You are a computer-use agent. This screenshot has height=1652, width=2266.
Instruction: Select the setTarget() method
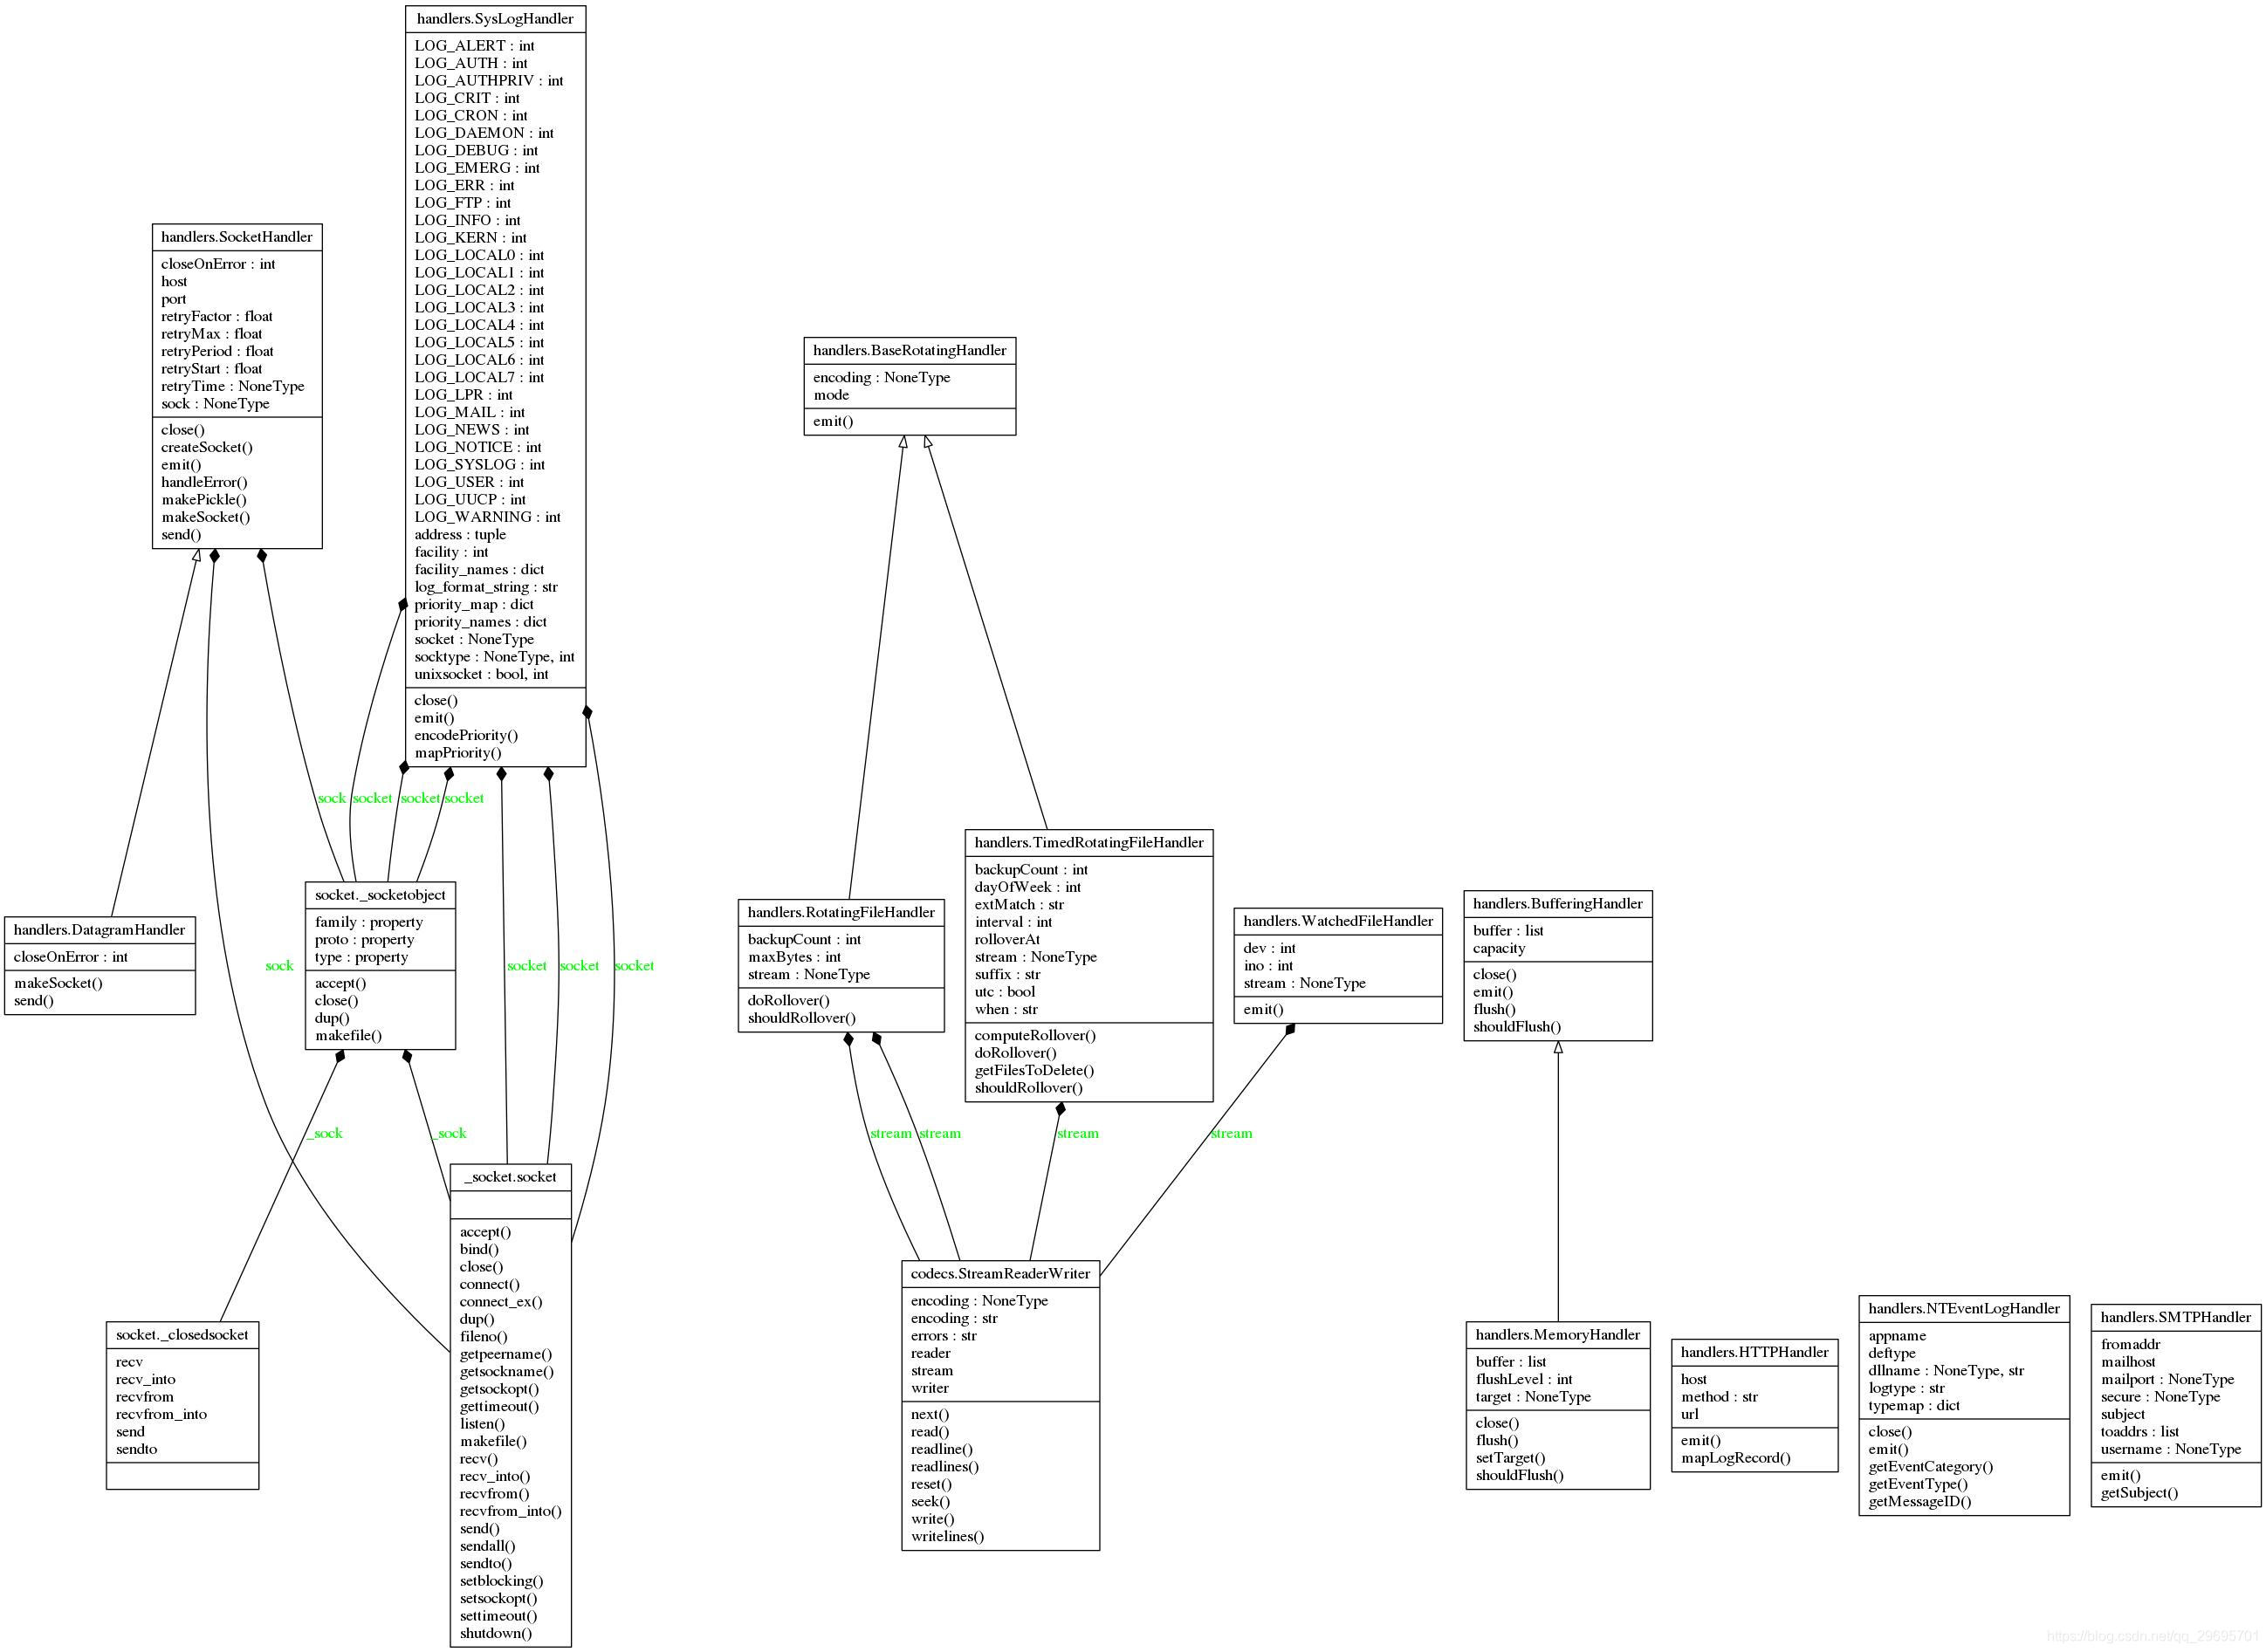tap(1511, 1458)
